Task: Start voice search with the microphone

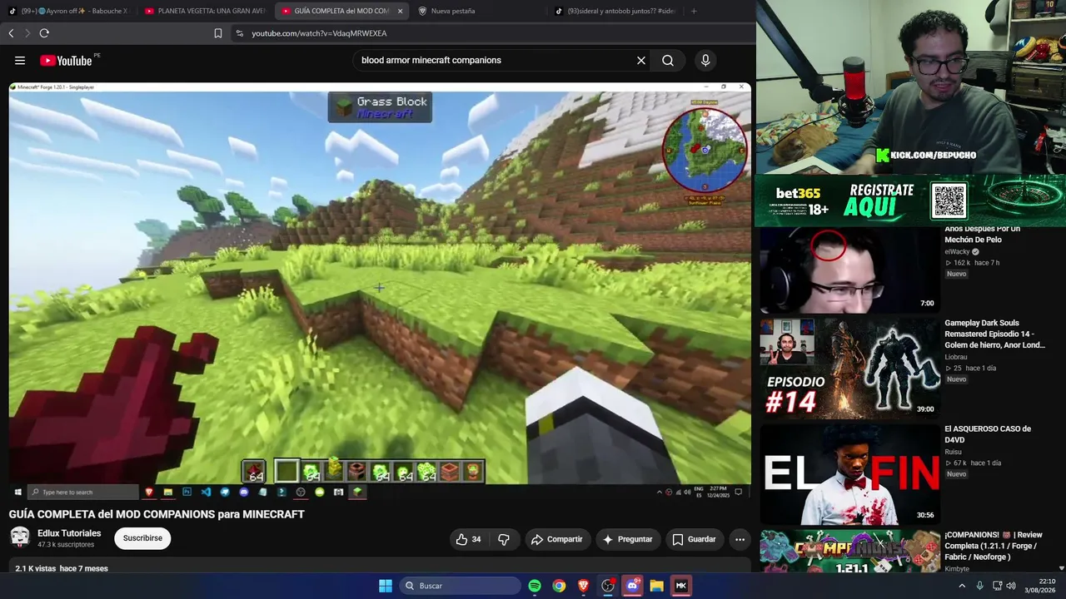Action: coord(705,60)
